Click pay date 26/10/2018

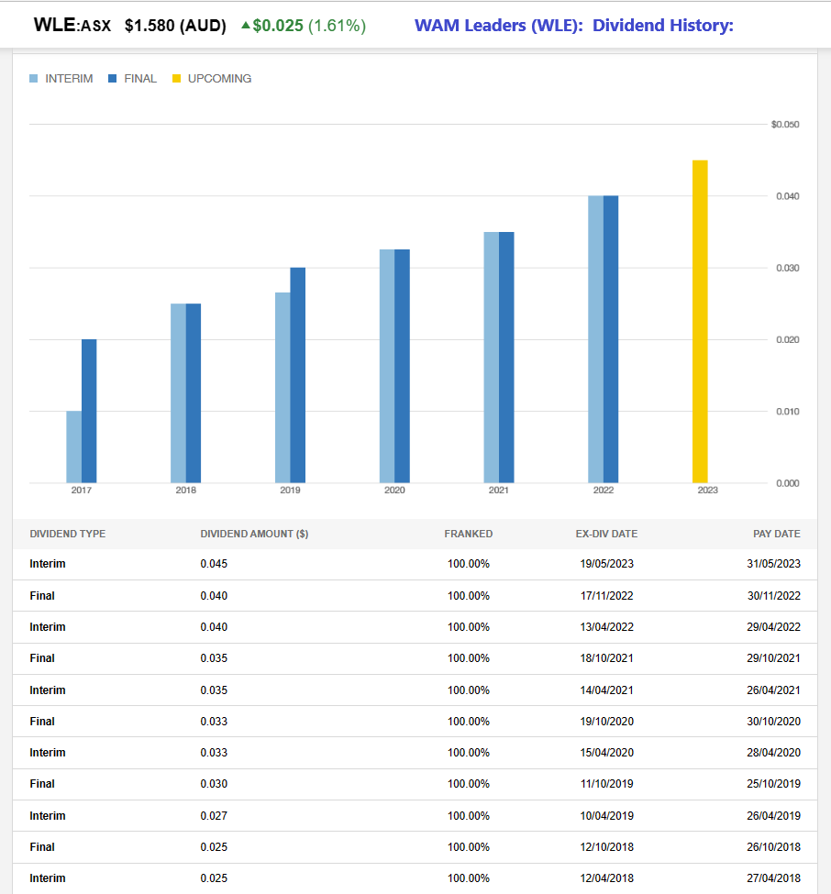773,847
